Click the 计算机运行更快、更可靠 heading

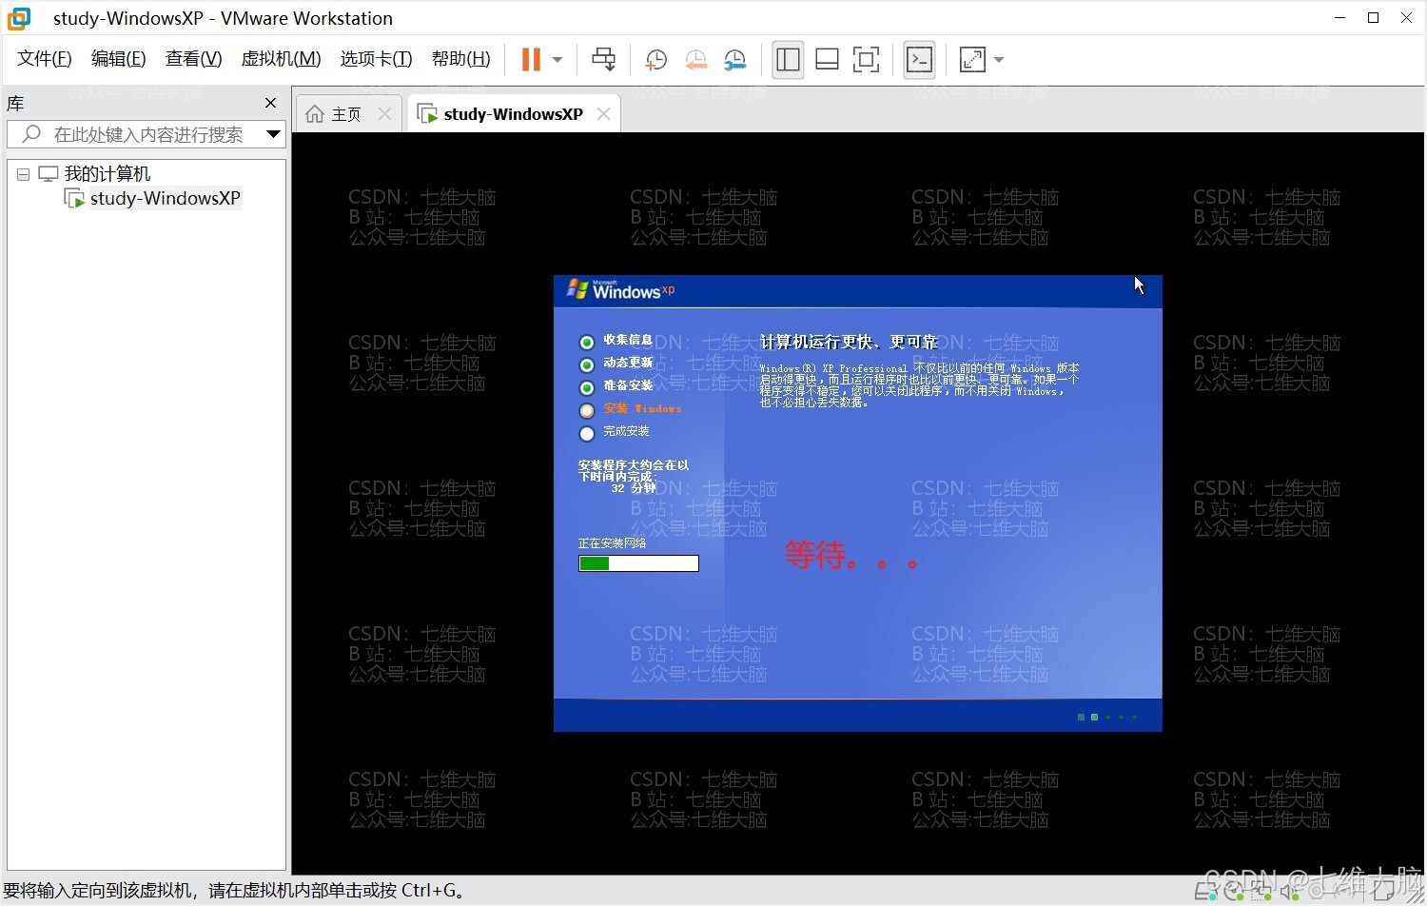[x=849, y=343]
